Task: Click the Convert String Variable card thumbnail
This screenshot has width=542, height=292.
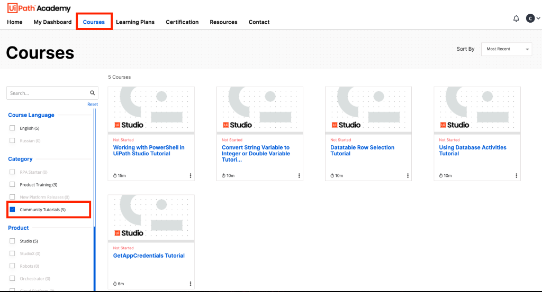Action: [x=260, y=110]
